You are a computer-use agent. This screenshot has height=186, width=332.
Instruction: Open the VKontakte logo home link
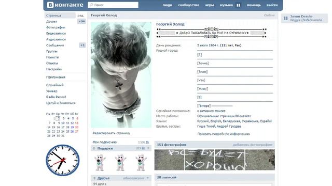coord(65,5)
